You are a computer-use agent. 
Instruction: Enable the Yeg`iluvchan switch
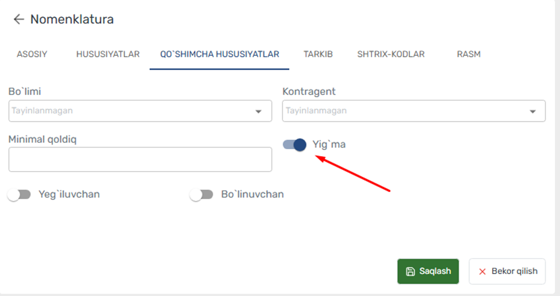20,195
